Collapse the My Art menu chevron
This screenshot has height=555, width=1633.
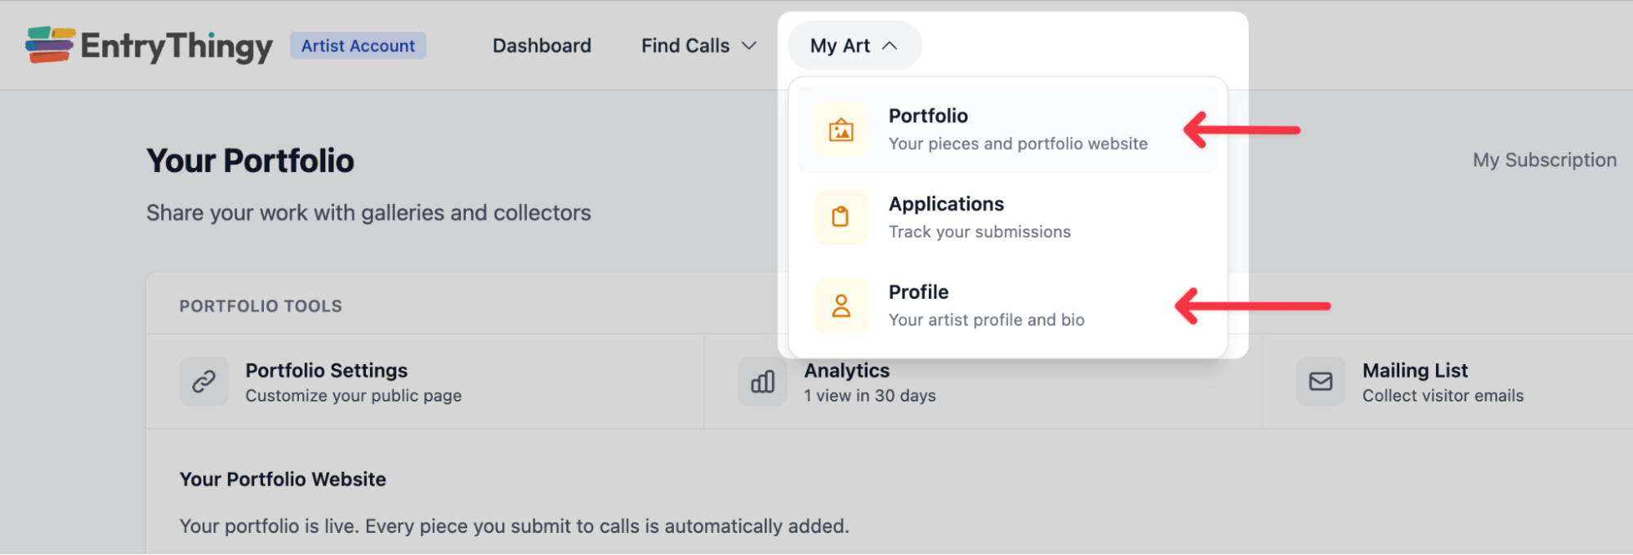click(x=890, y=46)
